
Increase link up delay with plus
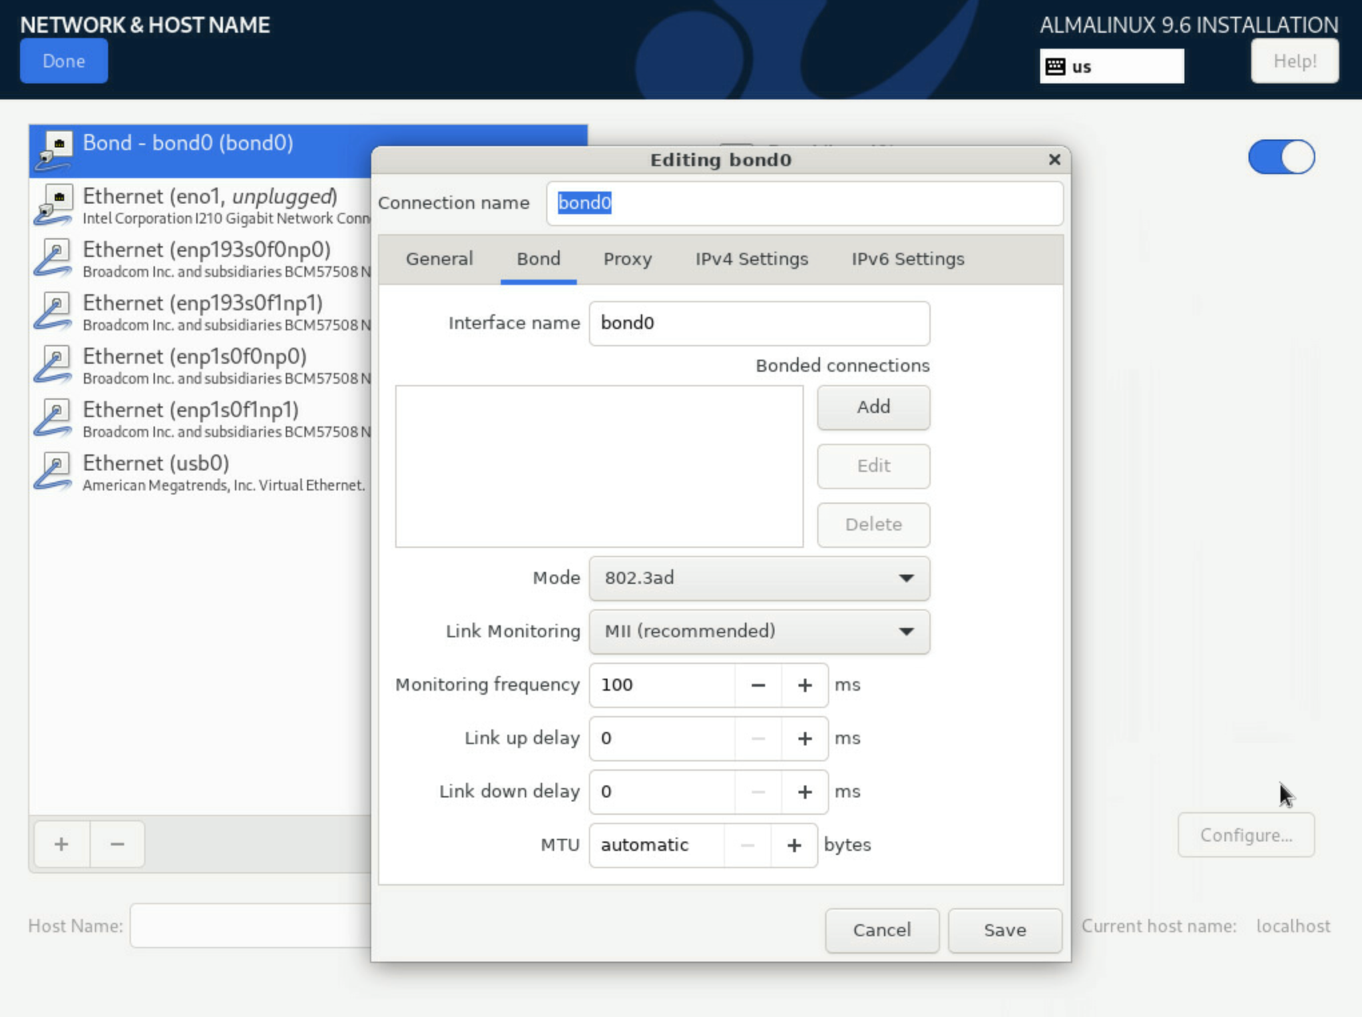(805, 739)
